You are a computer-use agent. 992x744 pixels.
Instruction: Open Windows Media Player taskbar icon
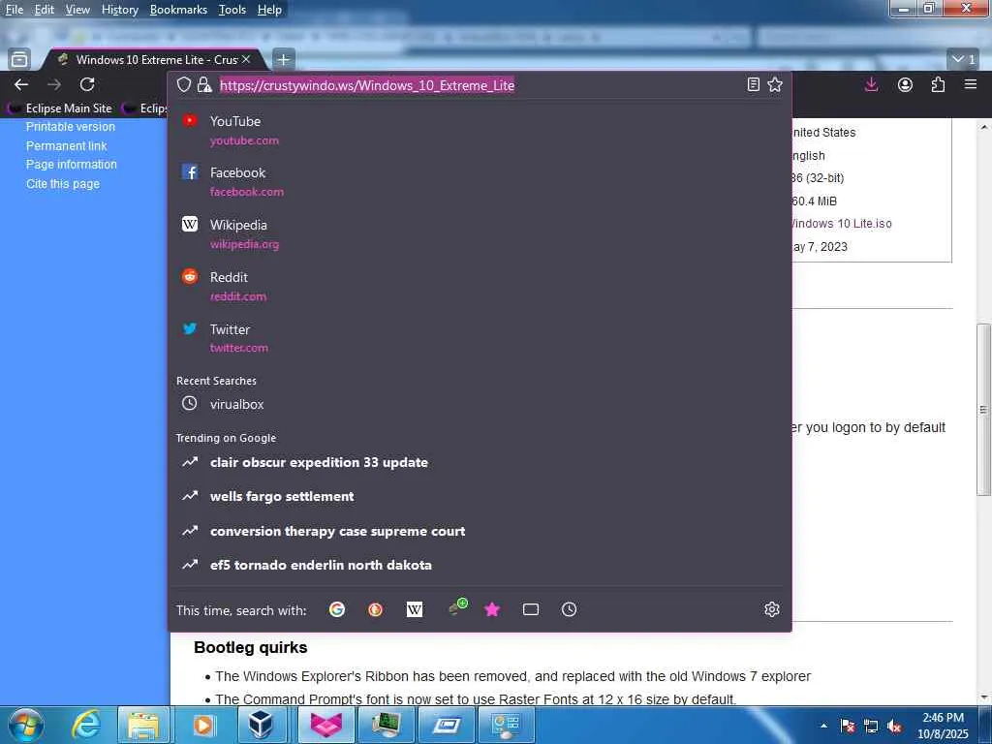tap(203, 725)
